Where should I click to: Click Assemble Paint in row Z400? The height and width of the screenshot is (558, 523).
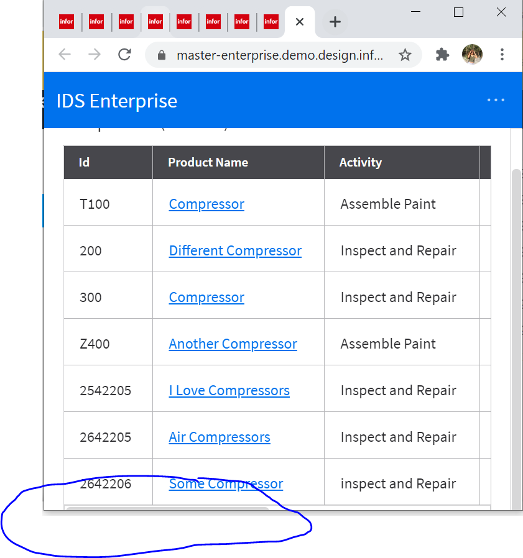point(388,344)
